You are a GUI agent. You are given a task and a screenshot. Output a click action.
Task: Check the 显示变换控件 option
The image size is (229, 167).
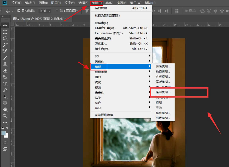click(x=57, y=11)
